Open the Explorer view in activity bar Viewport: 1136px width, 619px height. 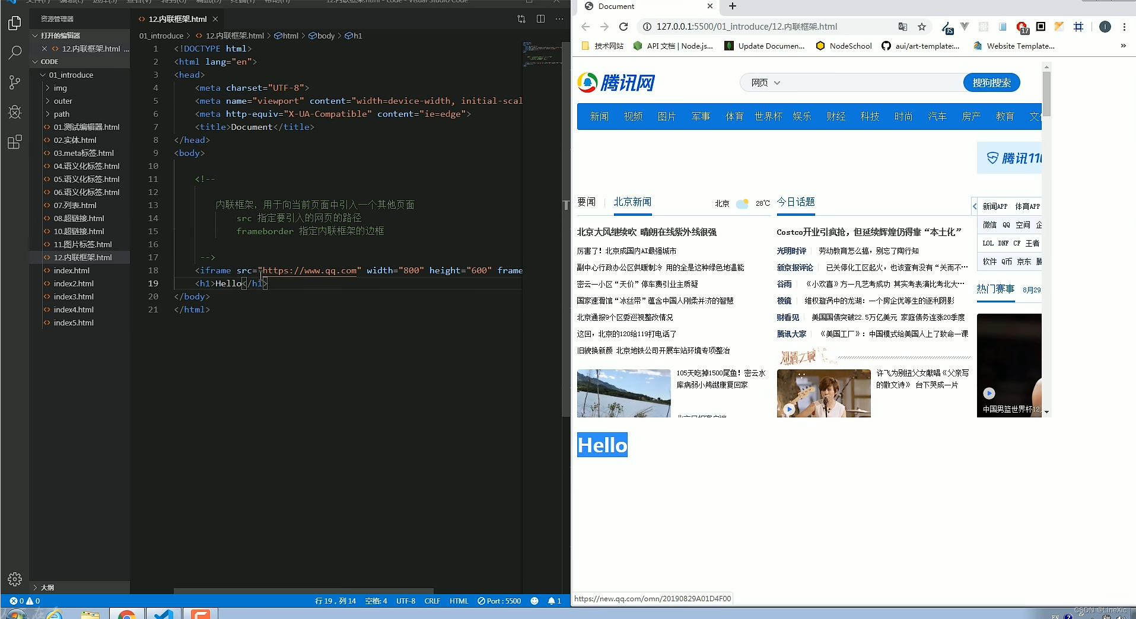pyautogui.click(x=15, y=23)
